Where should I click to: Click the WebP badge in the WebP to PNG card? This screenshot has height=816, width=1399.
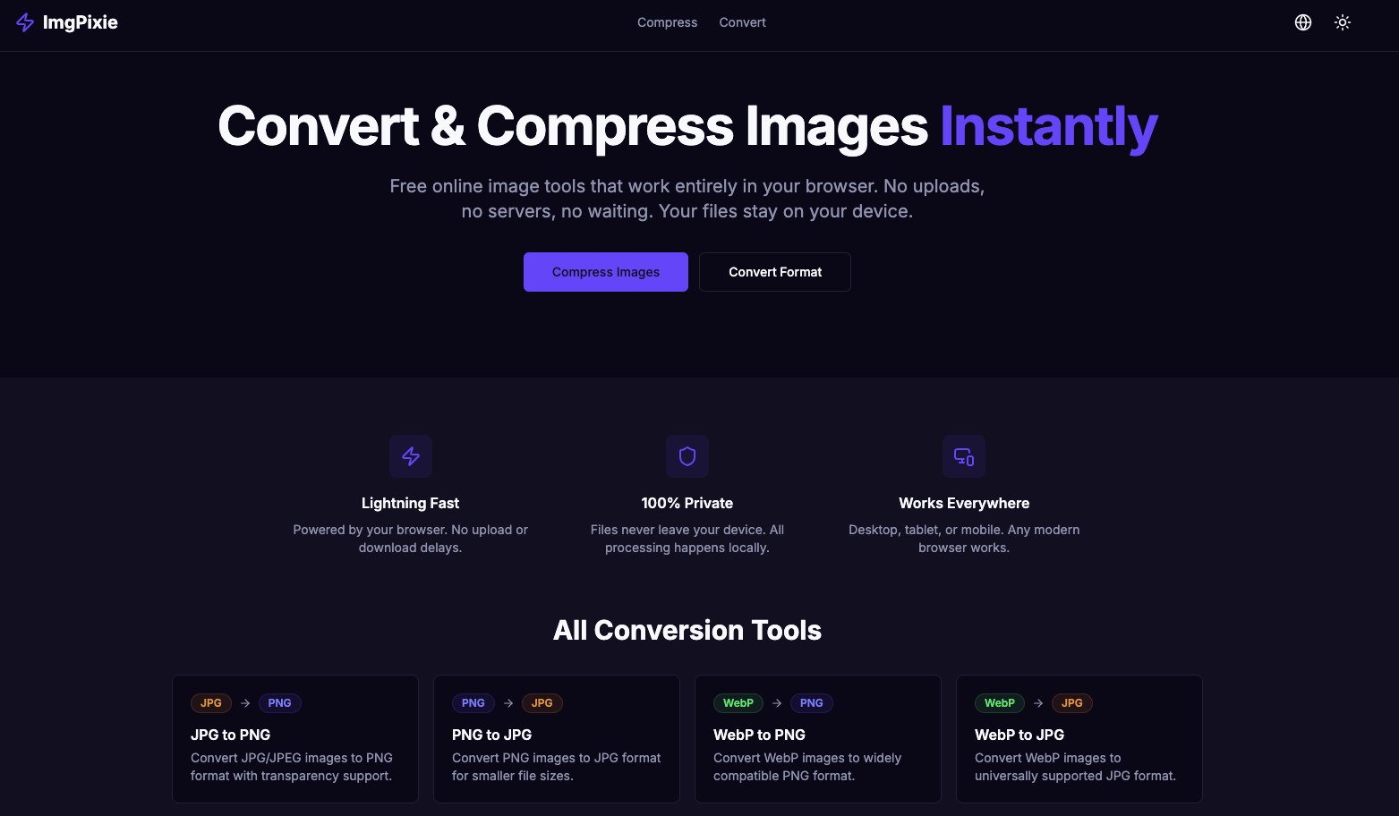click(738, 703)
